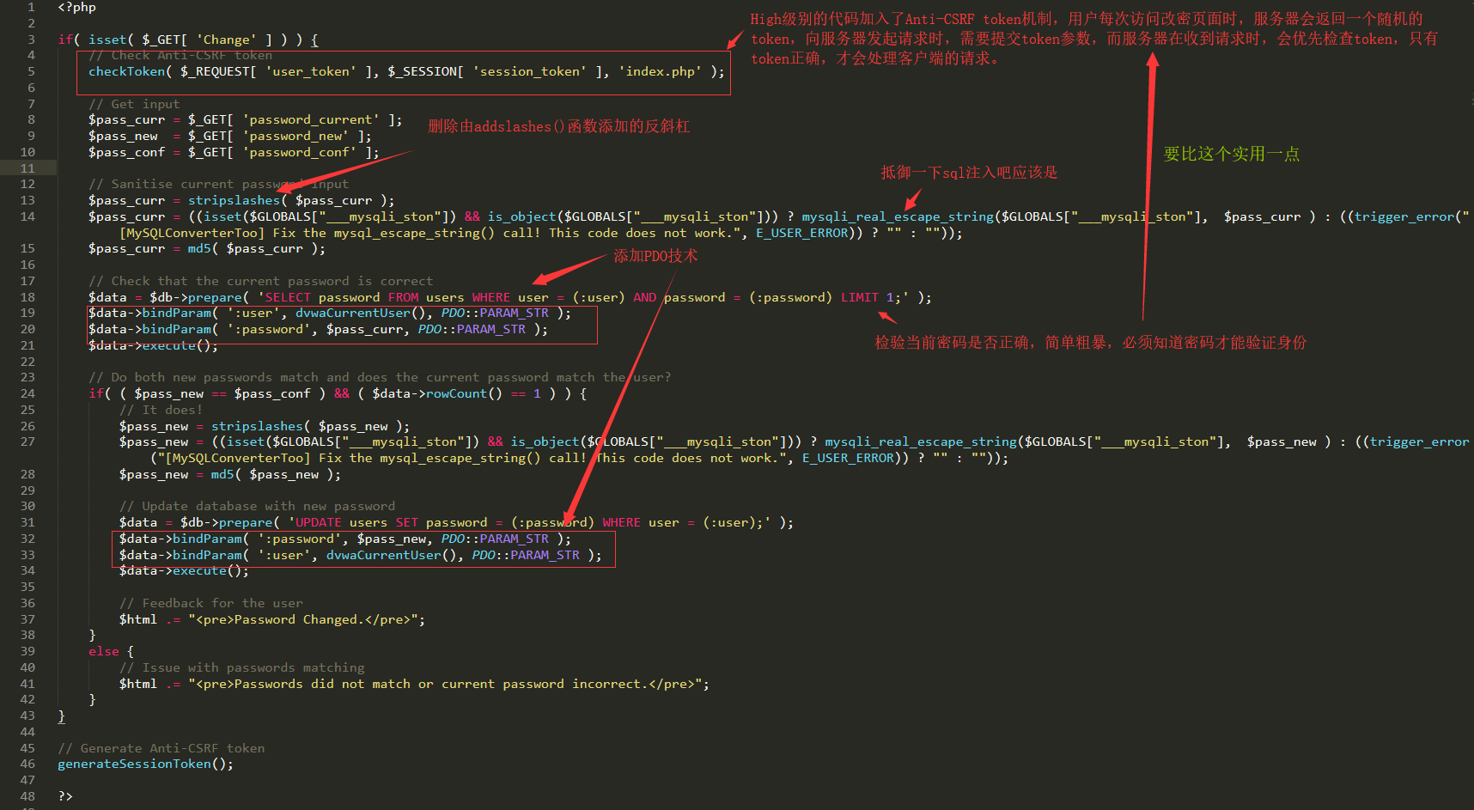Click the 'Update database with new password' comment
1474x810 pixels.
[x=257, y=506]
